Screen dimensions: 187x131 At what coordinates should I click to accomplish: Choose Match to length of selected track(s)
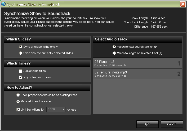pos(114,53)
